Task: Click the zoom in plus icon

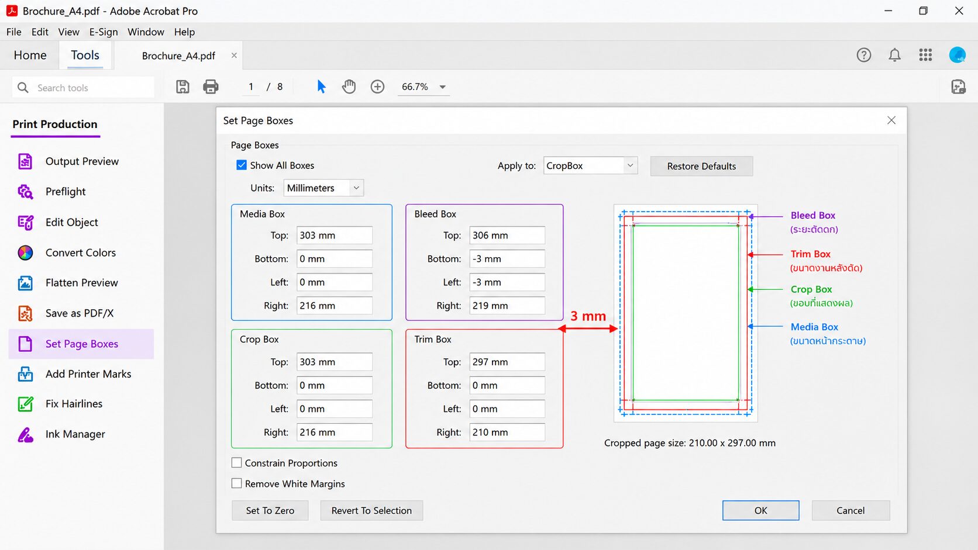Action: pos(378,87)
